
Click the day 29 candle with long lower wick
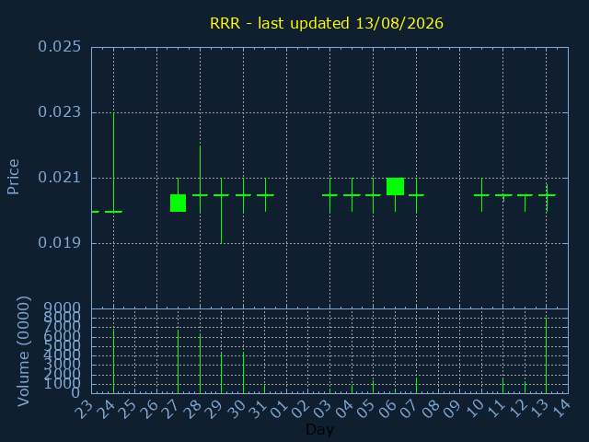pyautogui.click(x=221, y=211)
